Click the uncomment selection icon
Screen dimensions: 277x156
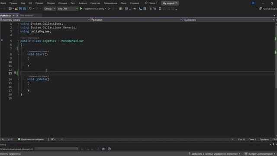point(155,9)
